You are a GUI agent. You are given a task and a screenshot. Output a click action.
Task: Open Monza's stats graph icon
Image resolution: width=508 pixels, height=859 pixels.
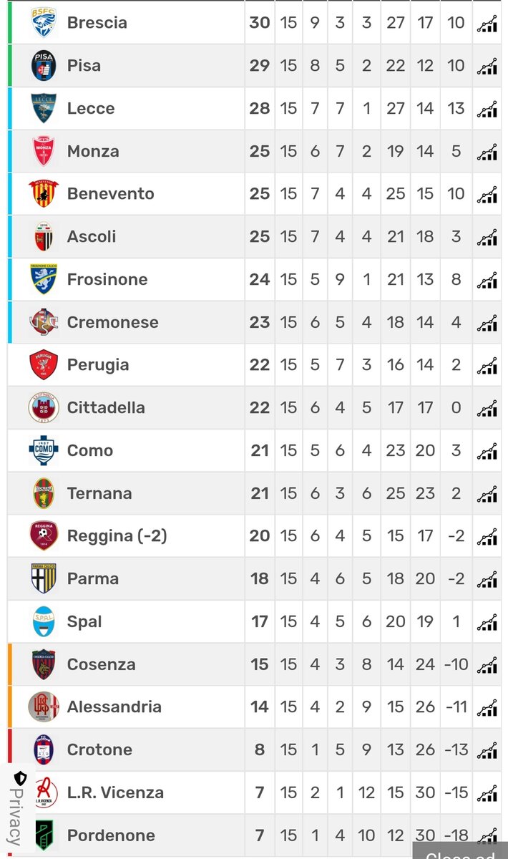pos(487,152)
